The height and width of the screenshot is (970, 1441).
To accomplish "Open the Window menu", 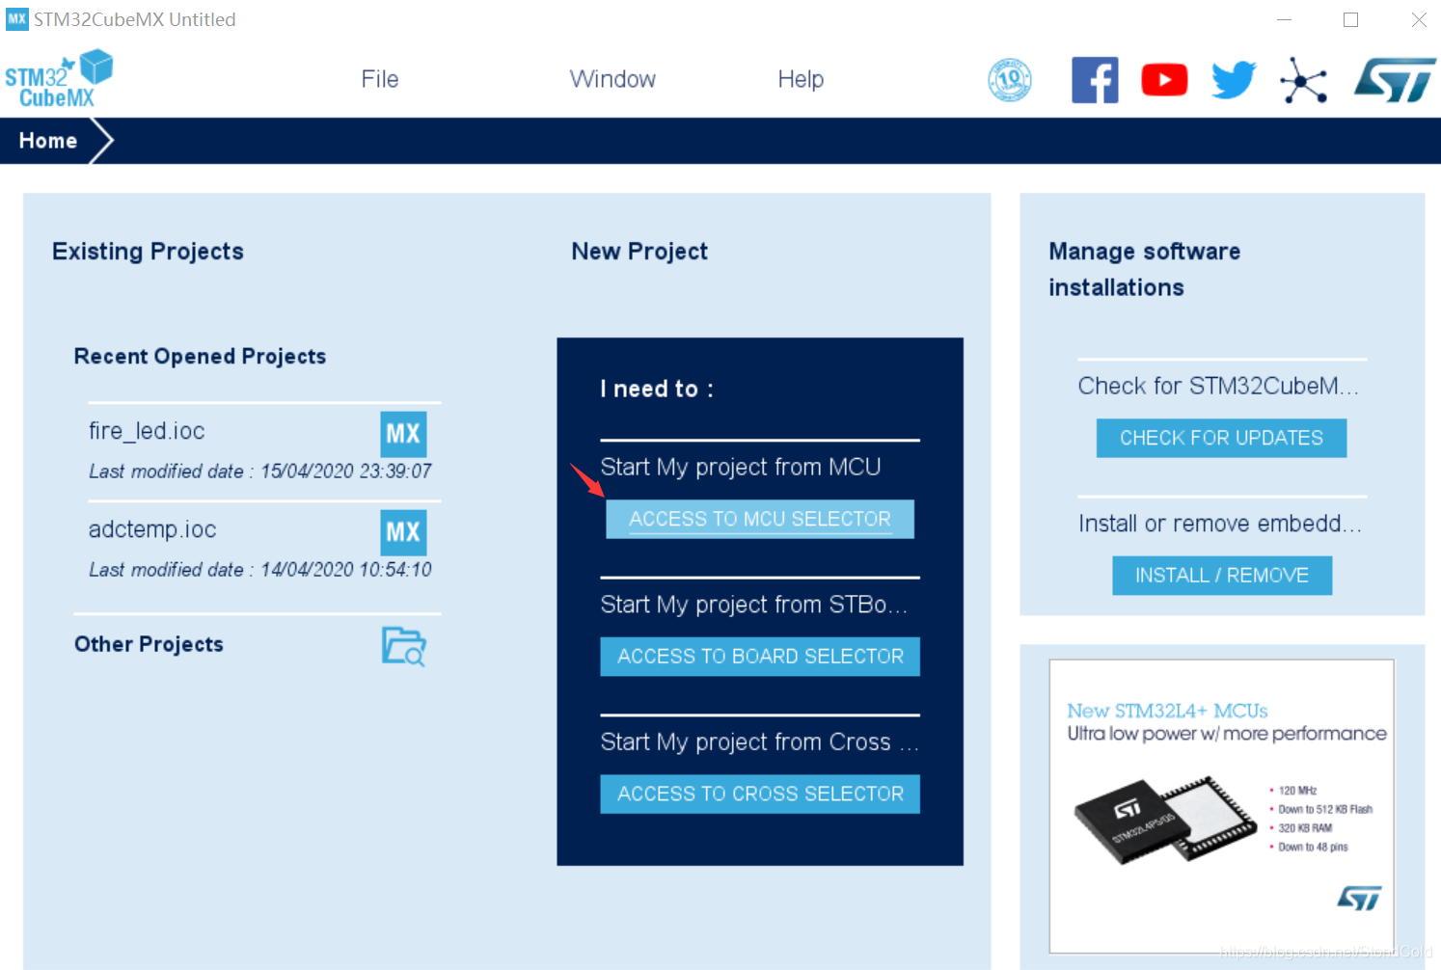I will point(612,79).
